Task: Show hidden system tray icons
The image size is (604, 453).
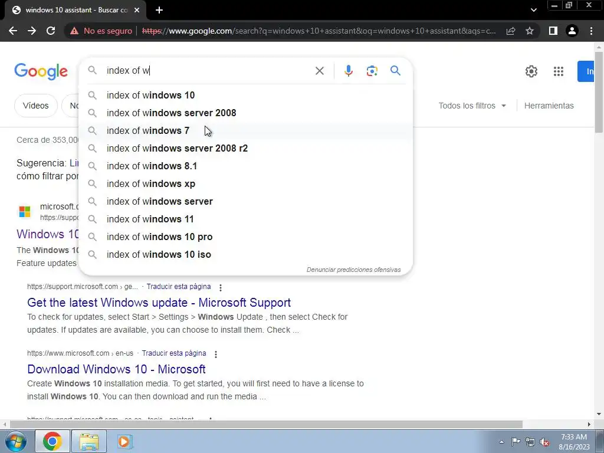Action: click(x=501, y=442)
